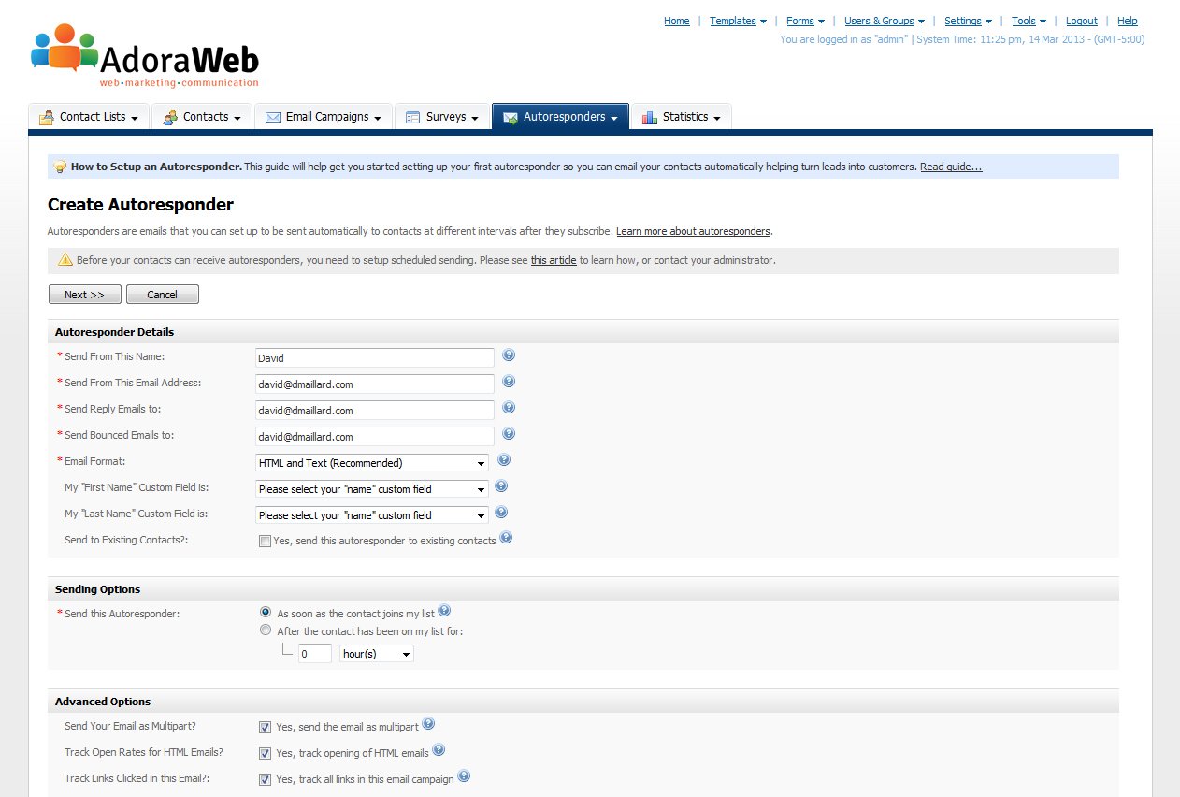Click the Send From This Name input field
This screenshot has width=1180, height=797.
[x=374, y=358]
